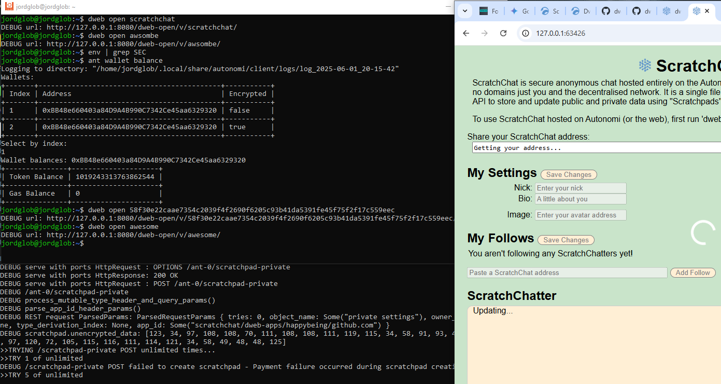
Task: Click the 'Gas Balance' row in terminal
Action: (81, 194)
